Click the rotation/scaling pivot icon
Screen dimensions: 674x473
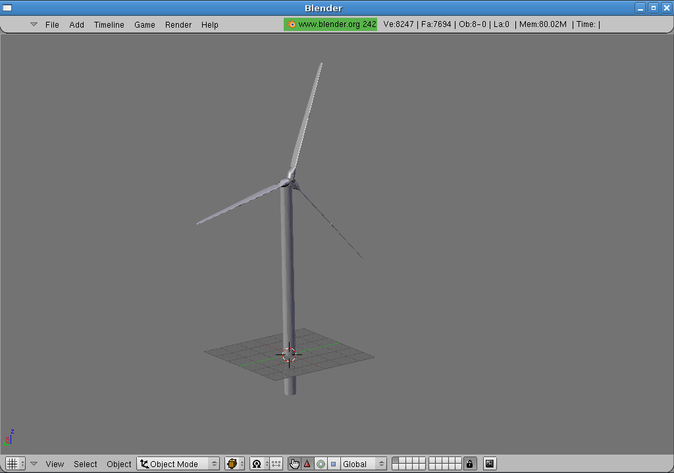click(257, 464)
